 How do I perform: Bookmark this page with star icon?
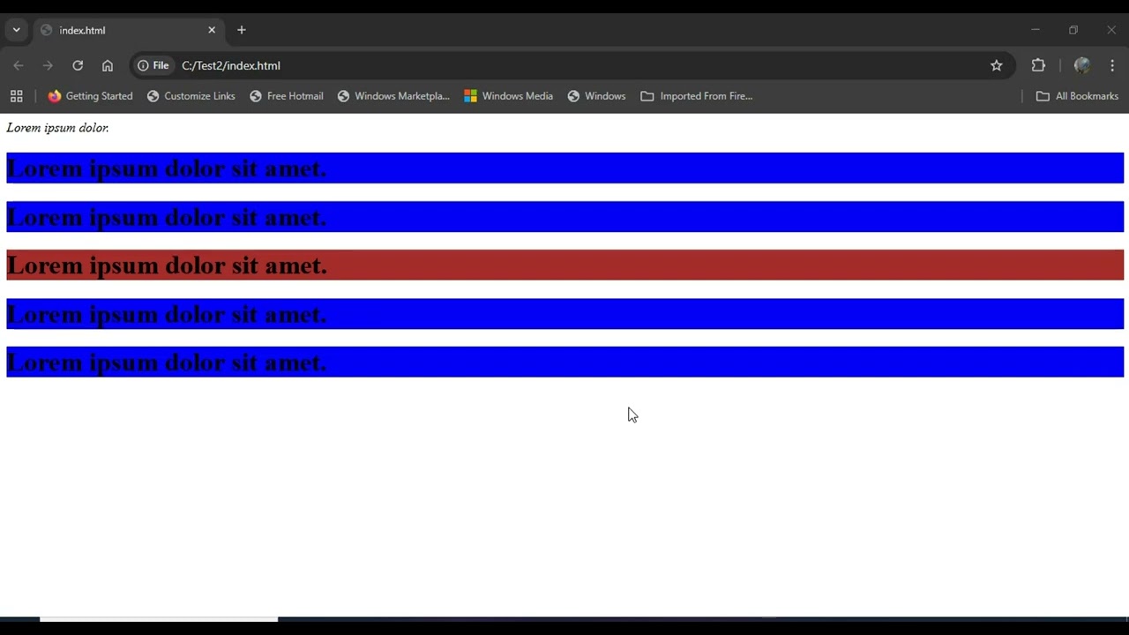[997, 65]
